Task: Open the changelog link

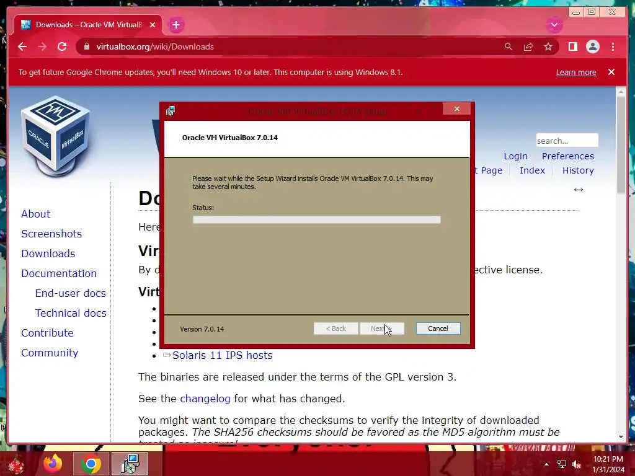Action: click(205, 399)
